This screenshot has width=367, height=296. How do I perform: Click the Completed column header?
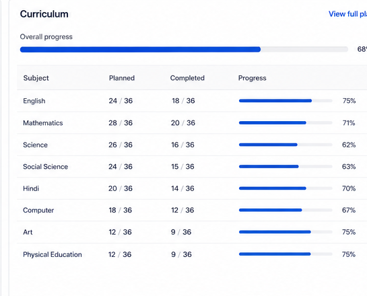click(187, 78)
